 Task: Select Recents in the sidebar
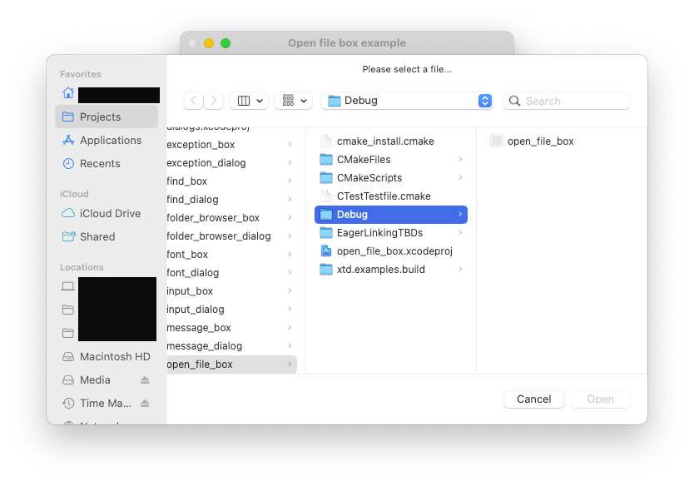(100, 163)
